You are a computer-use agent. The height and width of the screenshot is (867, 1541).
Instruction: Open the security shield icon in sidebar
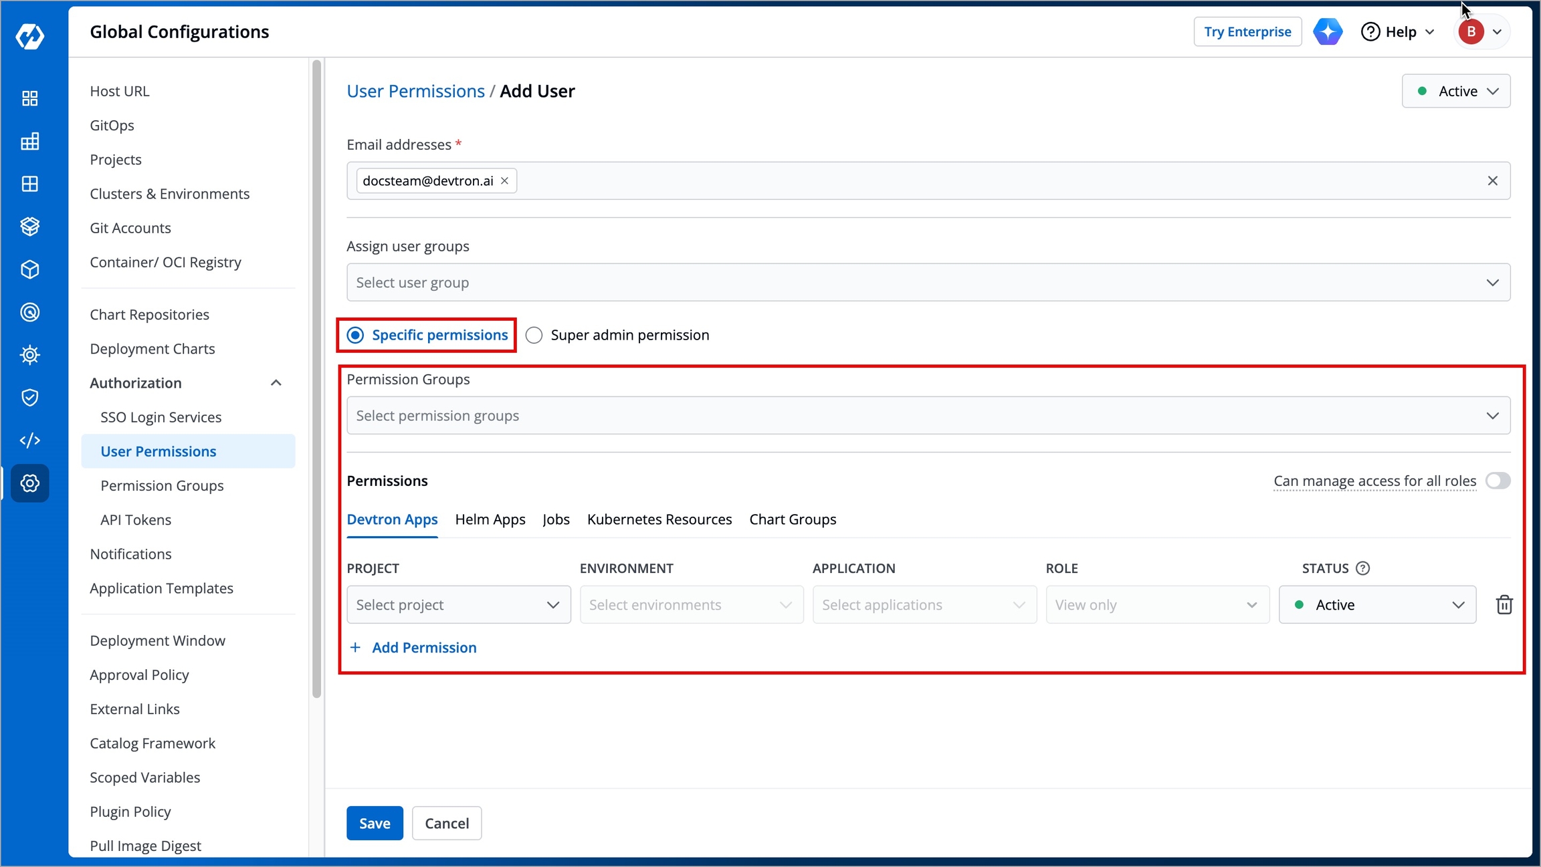pyautogui.click(x=29, y=398)
